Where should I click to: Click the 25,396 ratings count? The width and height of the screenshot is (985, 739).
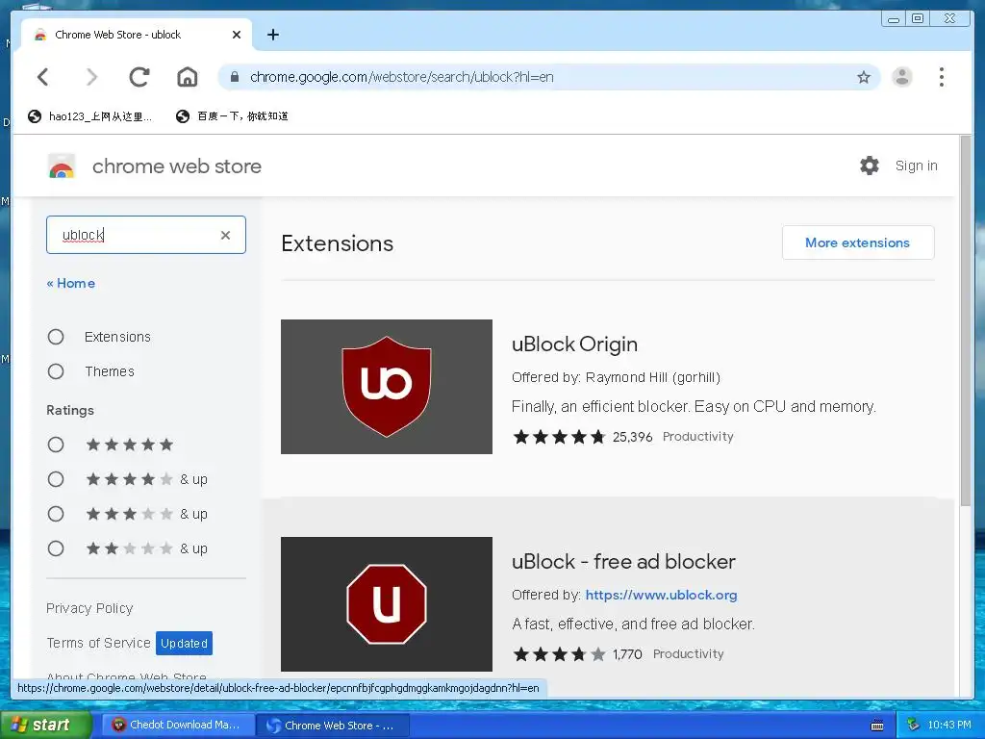pyautogui.click(x=632, y=437)
